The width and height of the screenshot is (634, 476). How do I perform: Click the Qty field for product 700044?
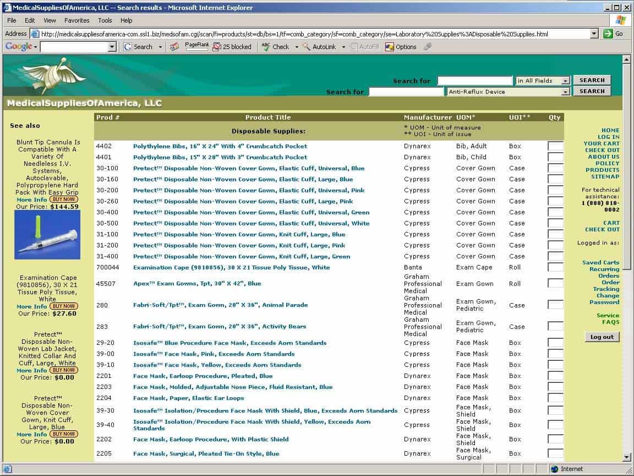(x=555, y=267)
